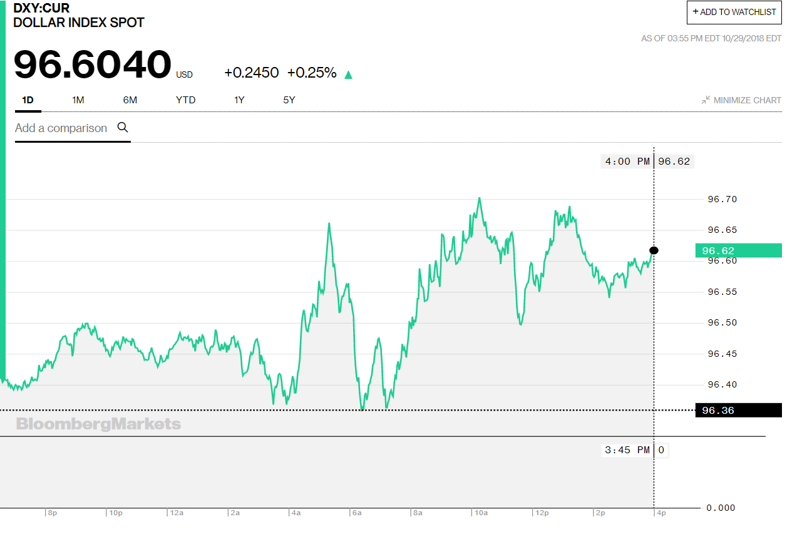Click the ADD TO WATCHLIST button
The height and width of the screenshot is (549, 807).
(x=734, y=12)
